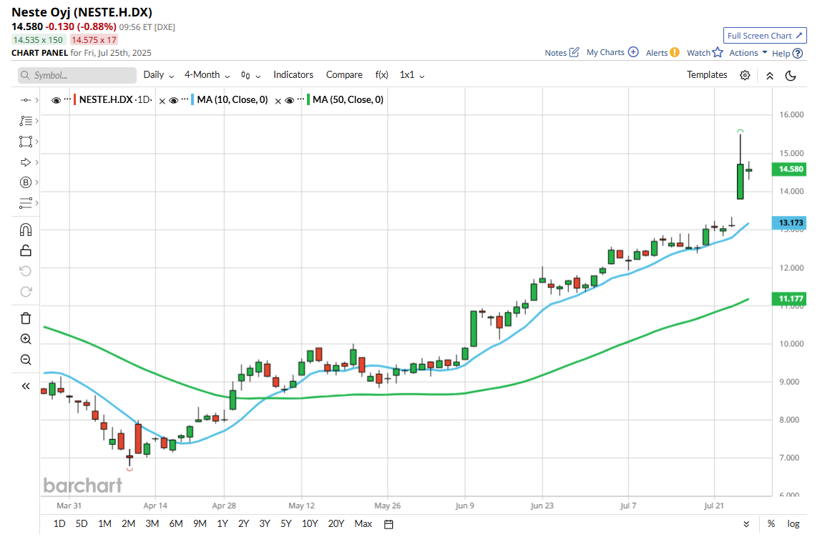Screen dimensions: 840x547
Task: Expand the Actions dropdown menu
Action: pos(748,52)
